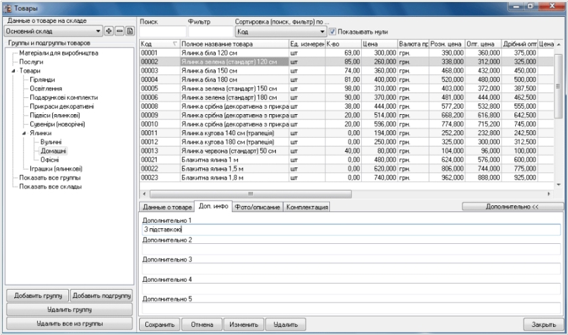This screenshot has height=335, width=568.
Task: Select row Ялинка кутова 180 см (трапеція)
Action: [347, 143]
